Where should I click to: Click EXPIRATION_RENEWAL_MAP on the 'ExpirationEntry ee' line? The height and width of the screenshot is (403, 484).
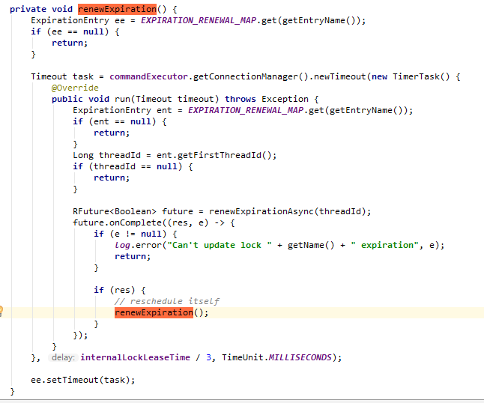pos(199,20)
